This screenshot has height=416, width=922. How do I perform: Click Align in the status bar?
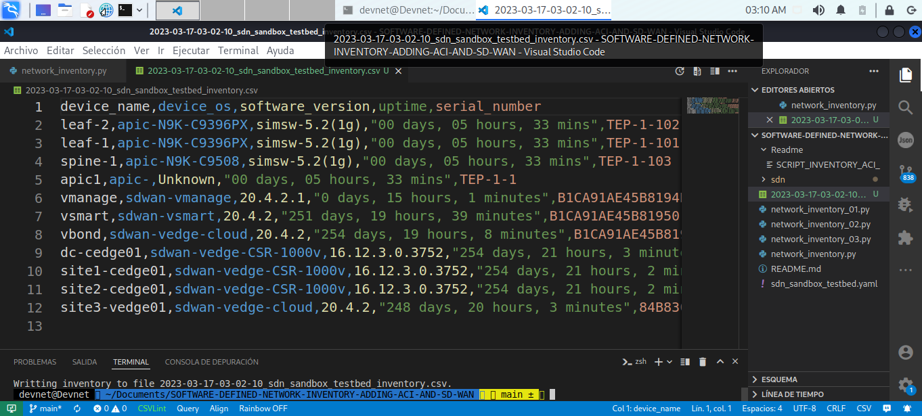pyautogui.click(x=219, y=409)
